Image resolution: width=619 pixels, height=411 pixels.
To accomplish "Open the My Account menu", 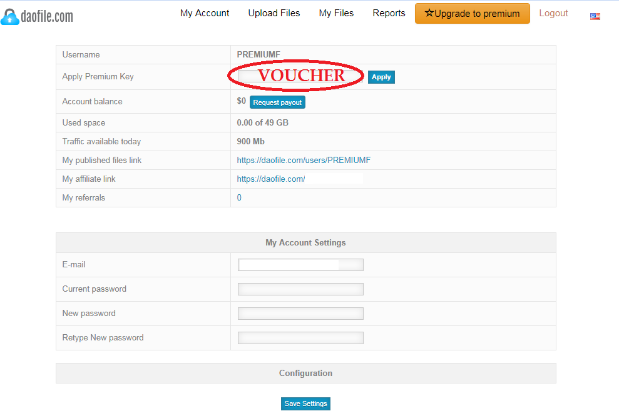I will tap(205, 13).
